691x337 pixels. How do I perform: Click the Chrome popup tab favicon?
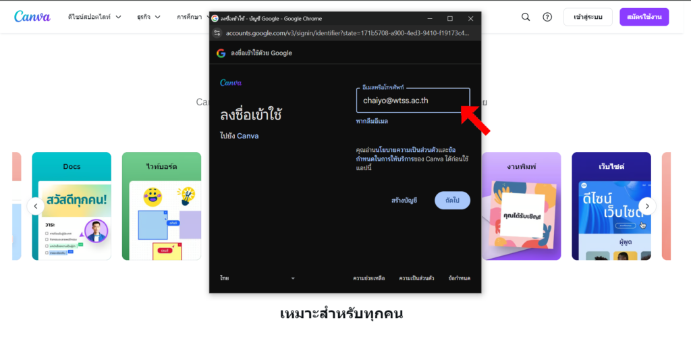[215, 18]
